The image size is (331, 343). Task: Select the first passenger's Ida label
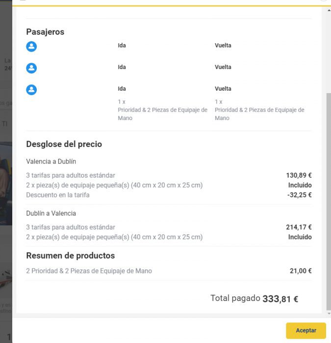tap(122, 46)
